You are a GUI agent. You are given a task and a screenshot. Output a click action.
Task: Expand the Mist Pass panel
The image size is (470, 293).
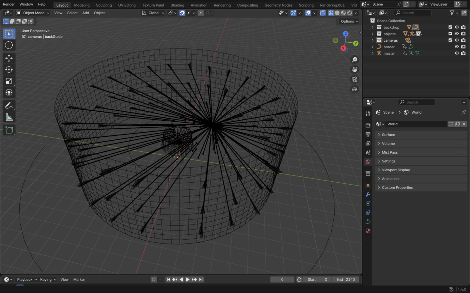[421, 152]
